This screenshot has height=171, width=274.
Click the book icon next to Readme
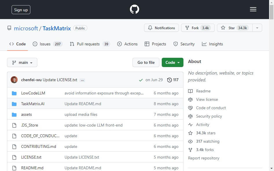[x=190, y=91]
